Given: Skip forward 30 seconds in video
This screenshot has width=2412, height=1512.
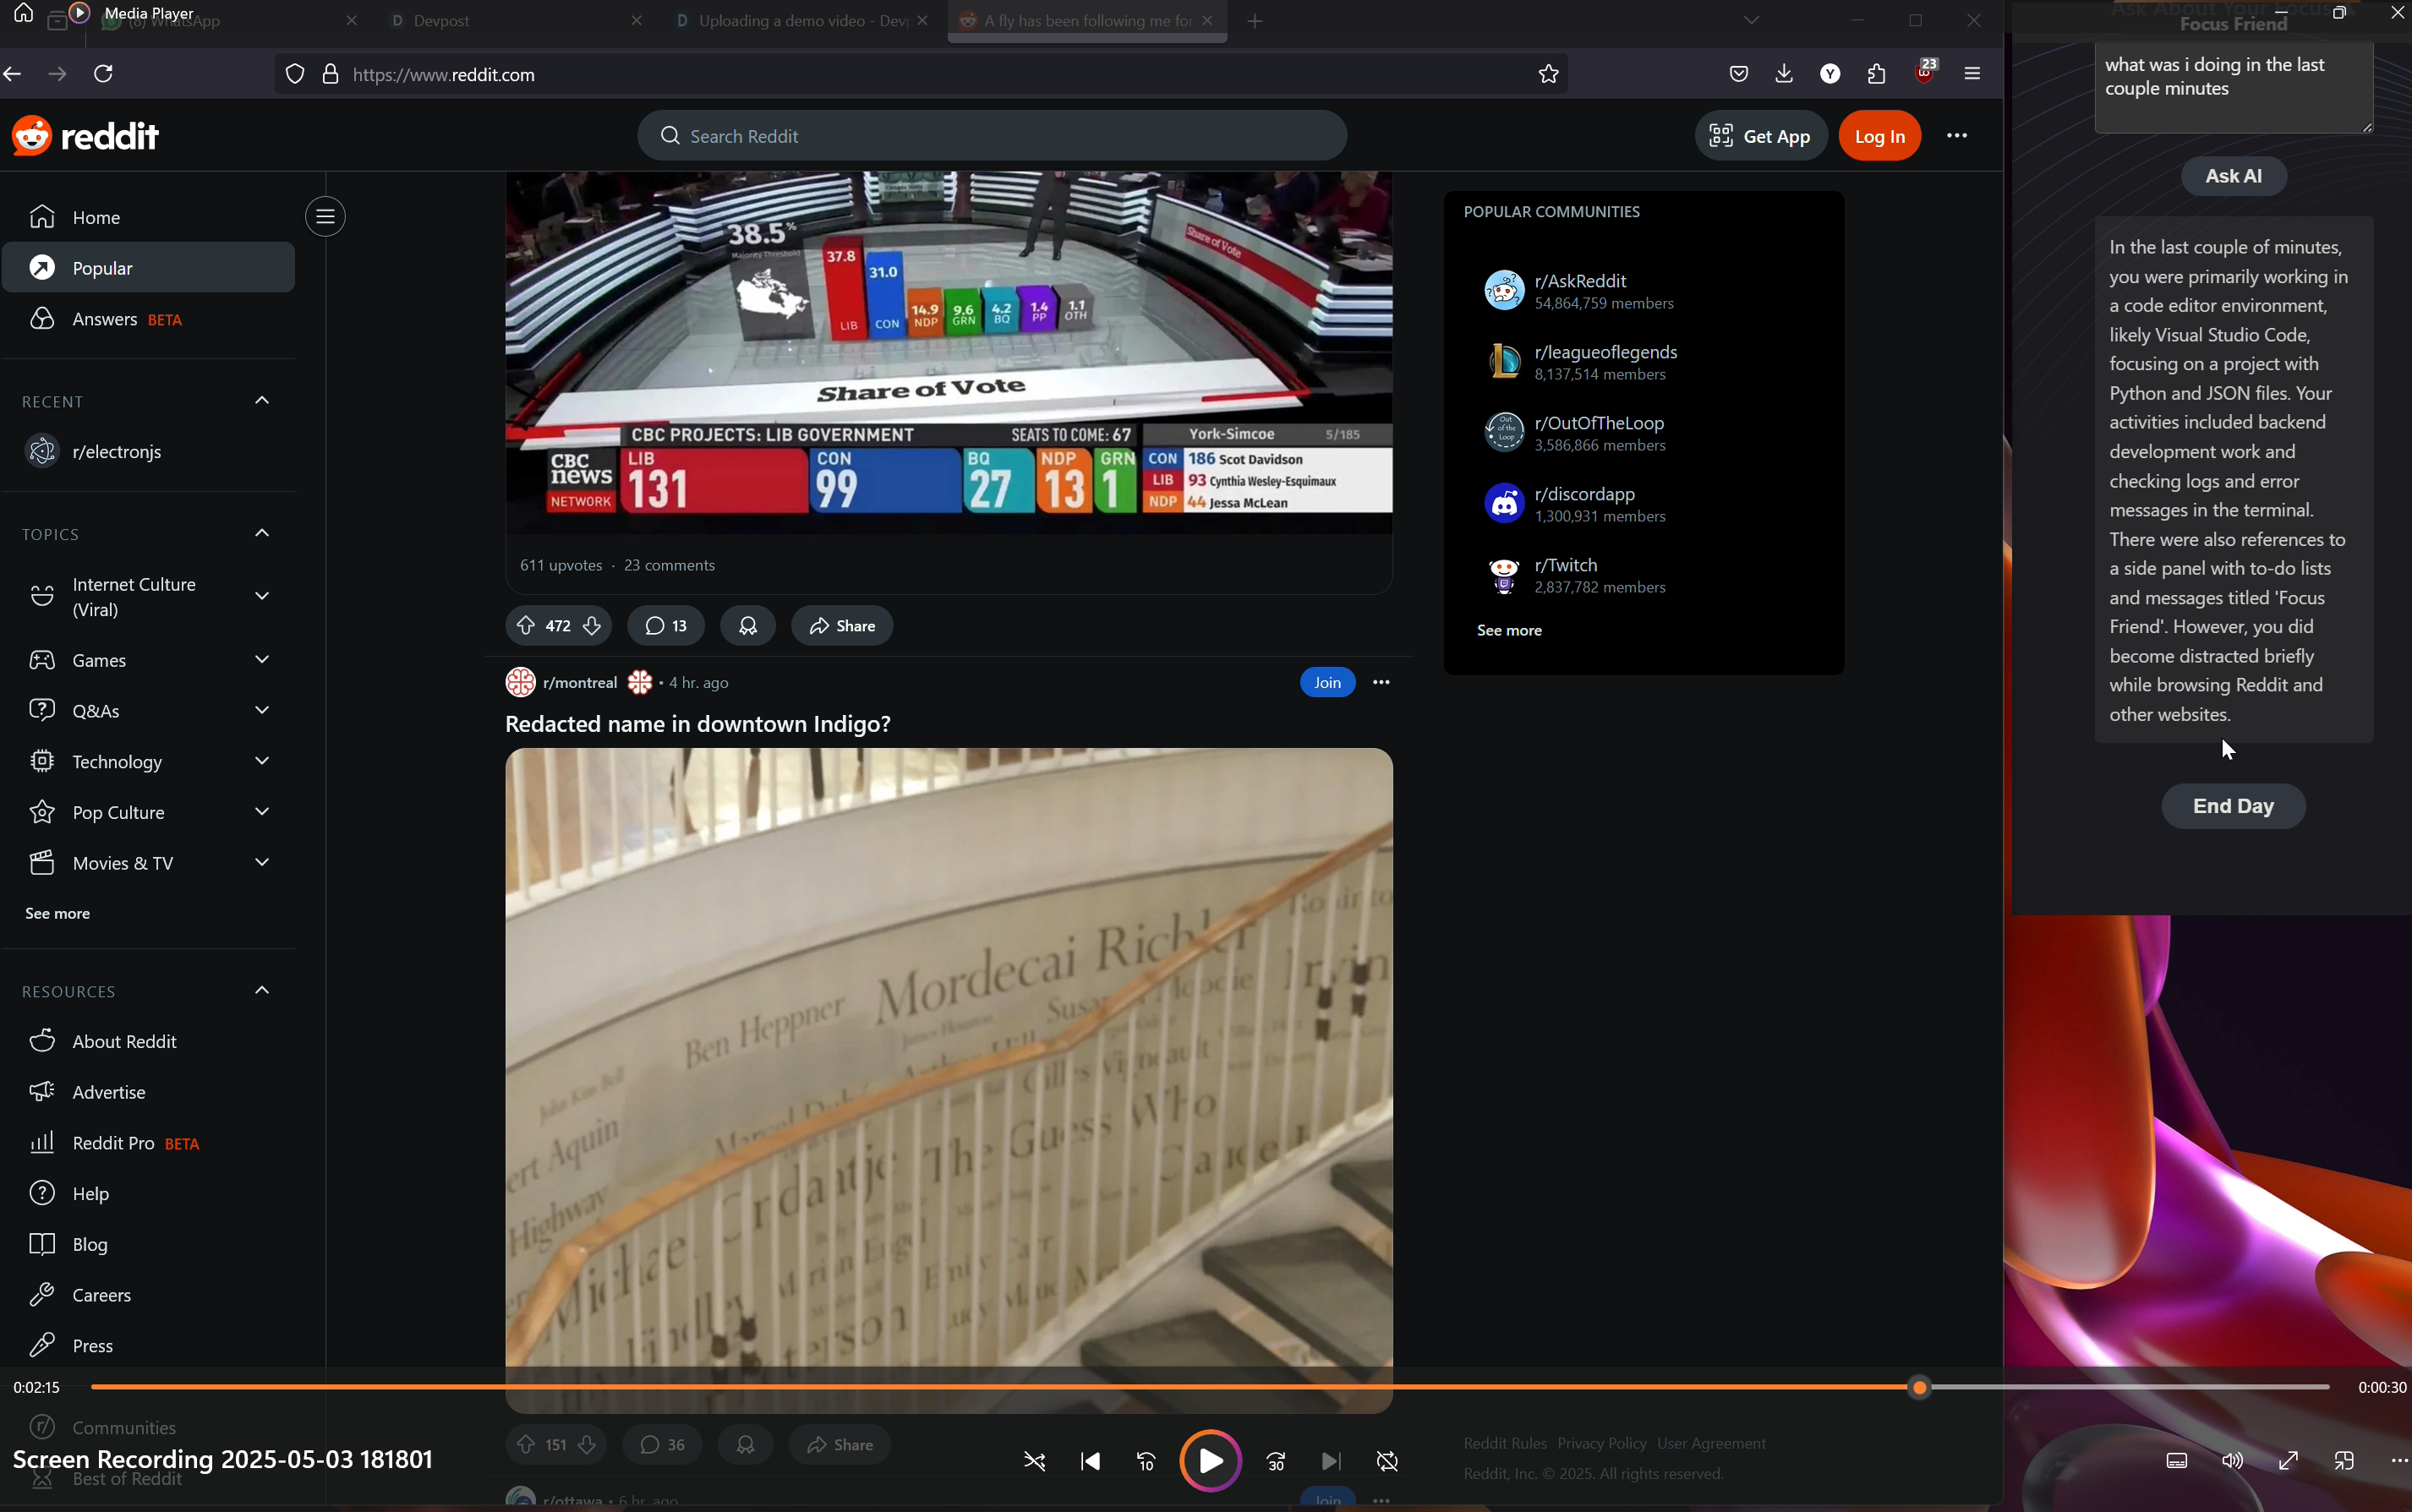Looking at the screenshot, I should tap(1276, 1462).
